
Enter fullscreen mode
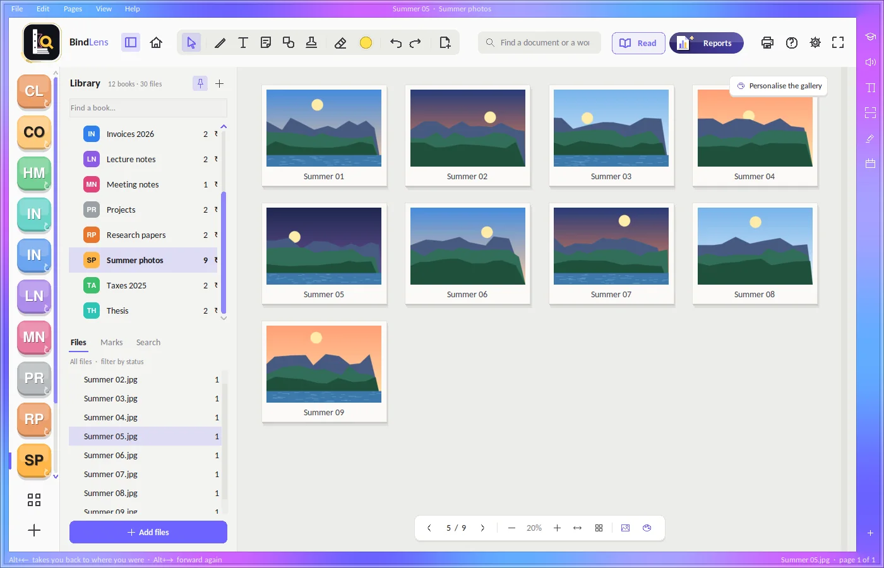[x=838, y=43]
